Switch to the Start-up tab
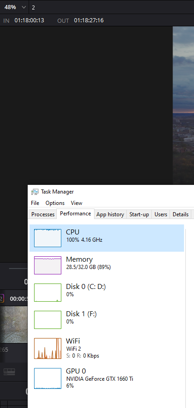194x408 pixels. (139, 214)
